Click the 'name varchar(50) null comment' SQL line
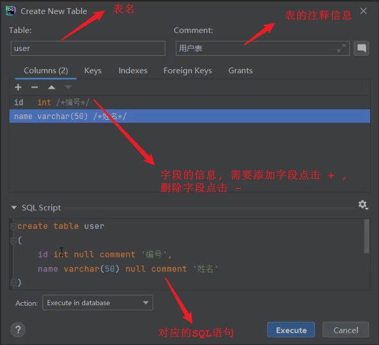Image resolution: width=379 pixels, height=345 pixels. [128, 269]
